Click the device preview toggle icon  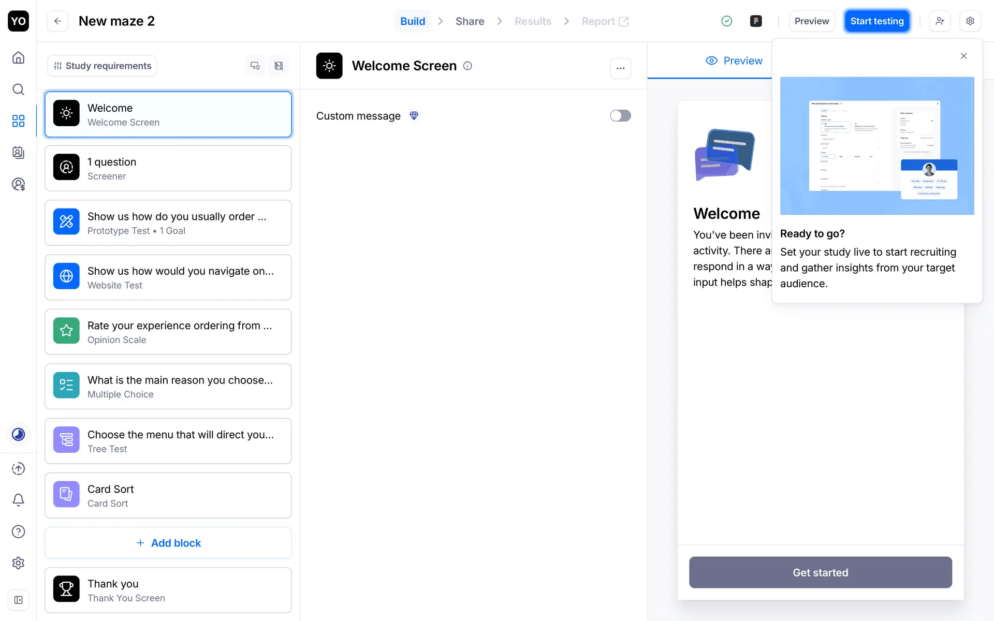click(x=255, y=66)
